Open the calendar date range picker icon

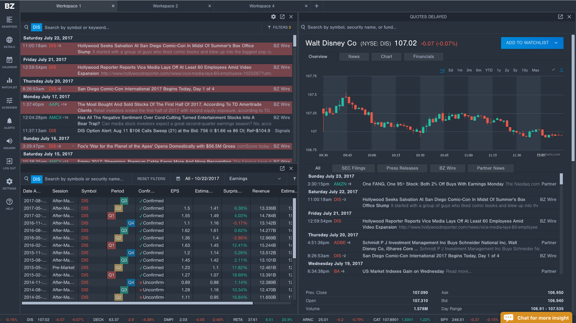pos(178,179)
